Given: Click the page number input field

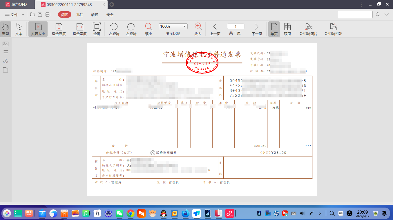Looking at the screenshot, I should point(236,26).
